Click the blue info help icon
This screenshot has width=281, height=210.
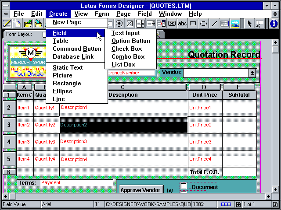click(274, 23)
